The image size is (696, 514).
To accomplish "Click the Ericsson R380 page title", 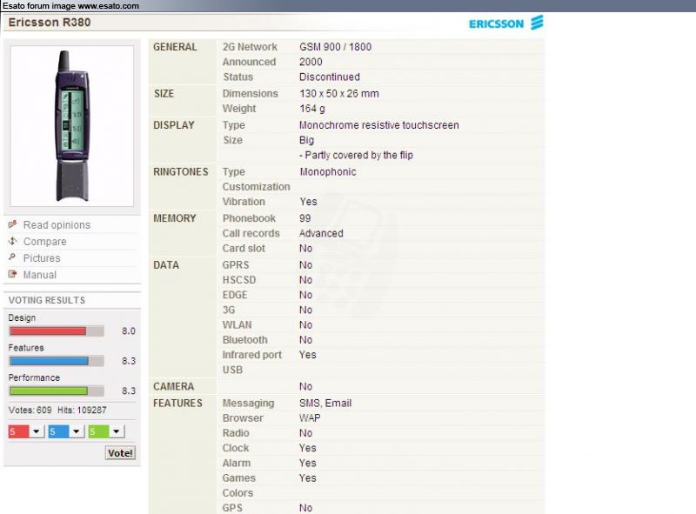I will click(50, 23).
